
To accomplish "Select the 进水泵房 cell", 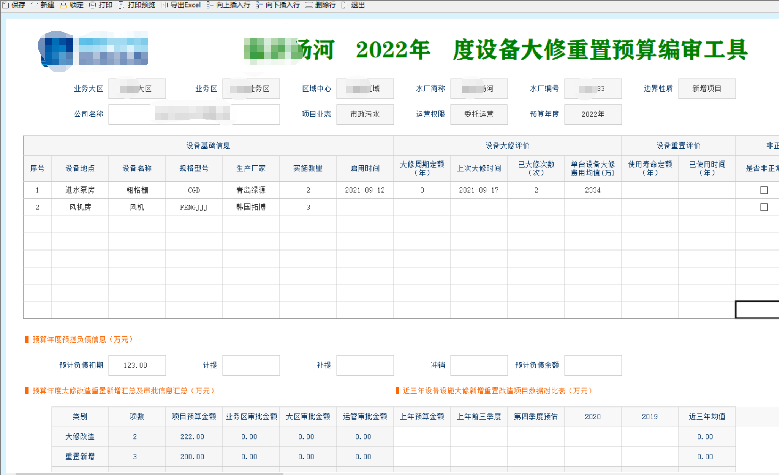I will [x=80, y=190].
